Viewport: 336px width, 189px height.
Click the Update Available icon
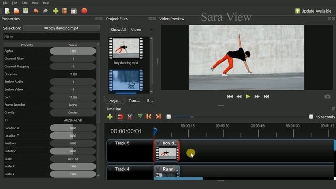(x=297, y=11)
